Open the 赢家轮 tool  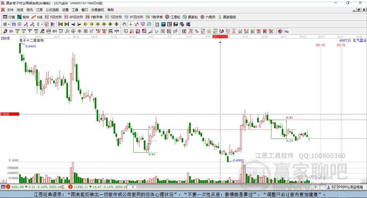pos(190,17)
